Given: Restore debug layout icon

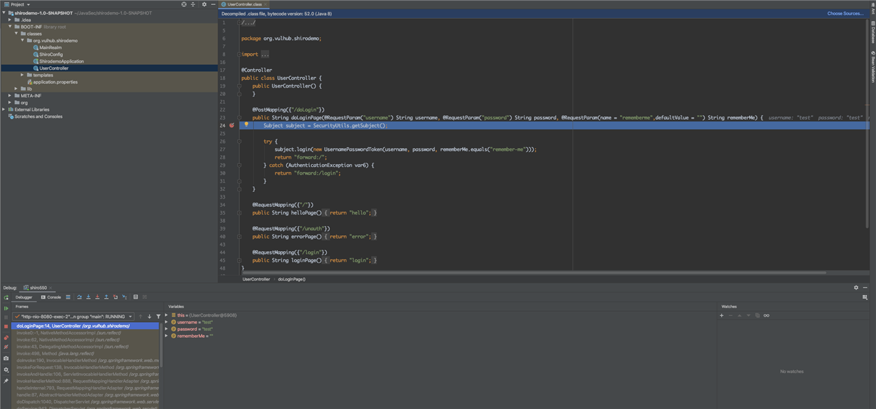Looking at the screenshot, I should (x=865, y=297).
